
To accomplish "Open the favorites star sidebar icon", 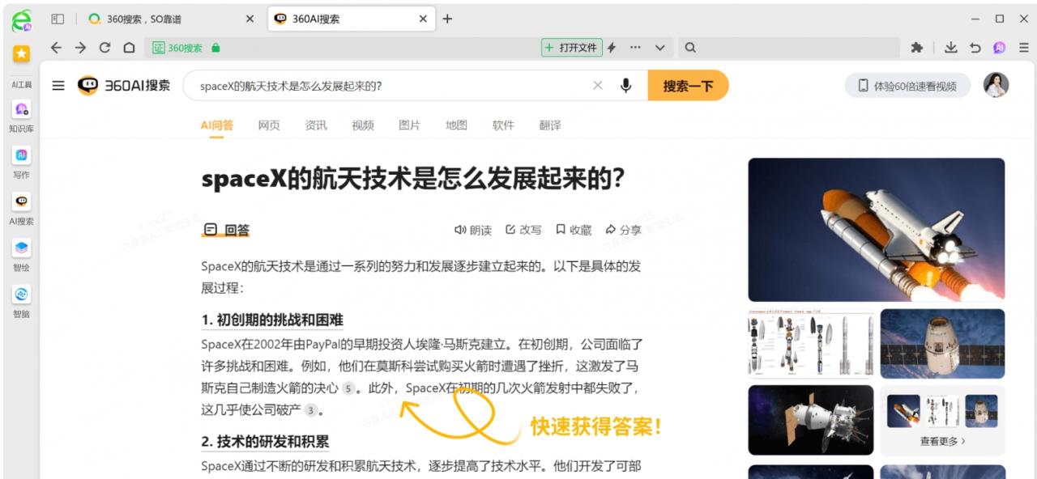I will [x=22, y=54].
